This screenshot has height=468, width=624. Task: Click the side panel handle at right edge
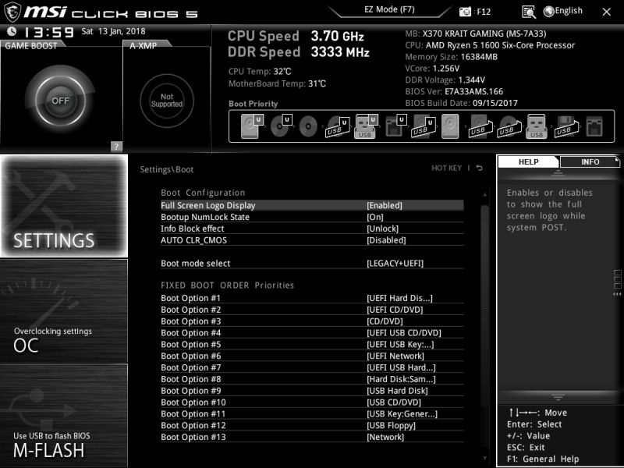[x=617, y=282]
